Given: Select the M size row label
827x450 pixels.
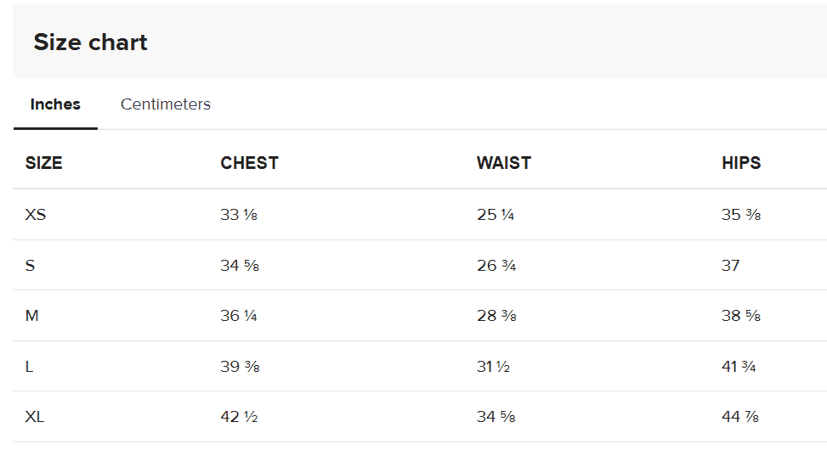Looking at the screenshot, I should (32, 316).
